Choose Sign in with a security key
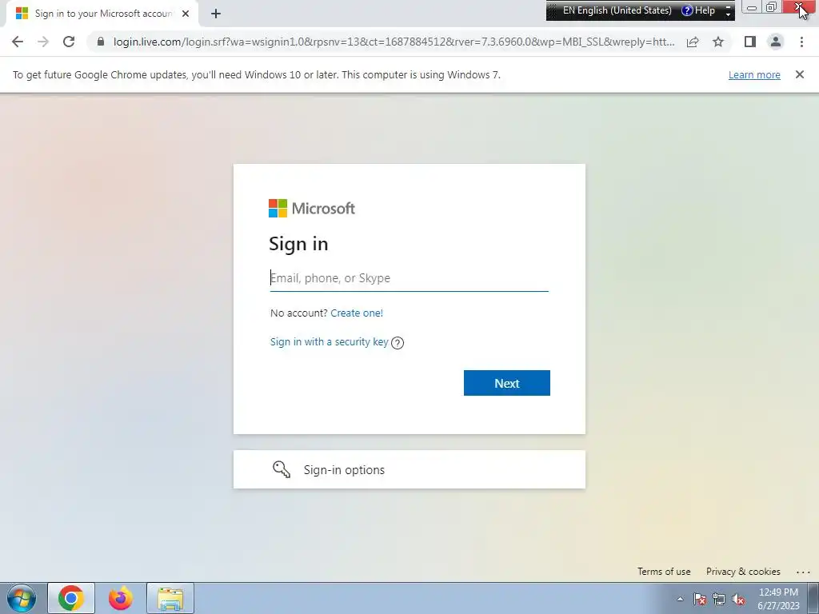 [329, 342]
